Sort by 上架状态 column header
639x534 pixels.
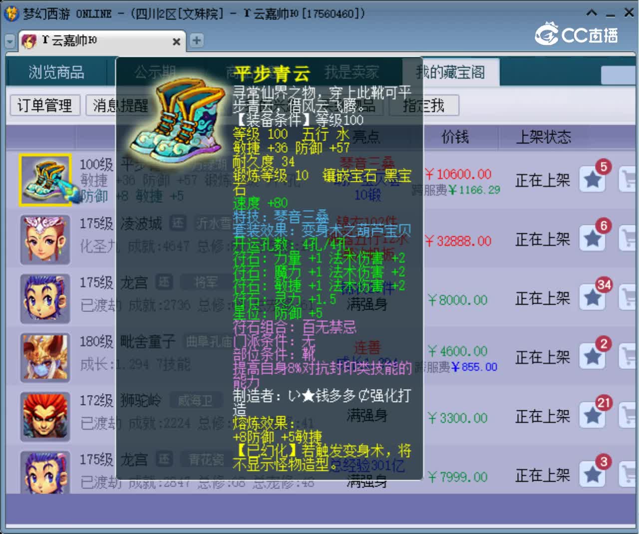click(543, 137)
